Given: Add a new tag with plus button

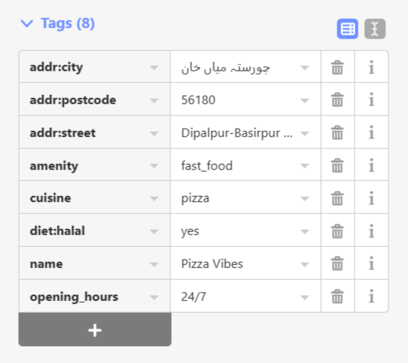Looking at the screenshot, I should pos(95,329).
